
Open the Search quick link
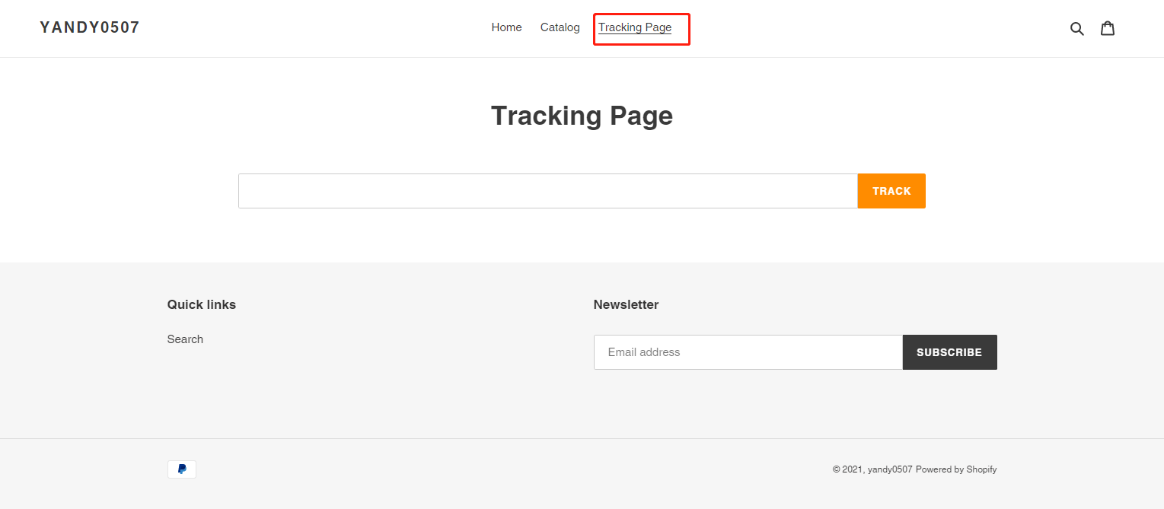(x=185, y=339)
